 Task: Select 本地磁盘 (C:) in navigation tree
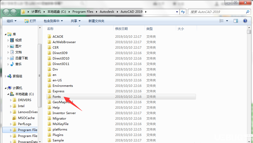(x=24, y=94)
